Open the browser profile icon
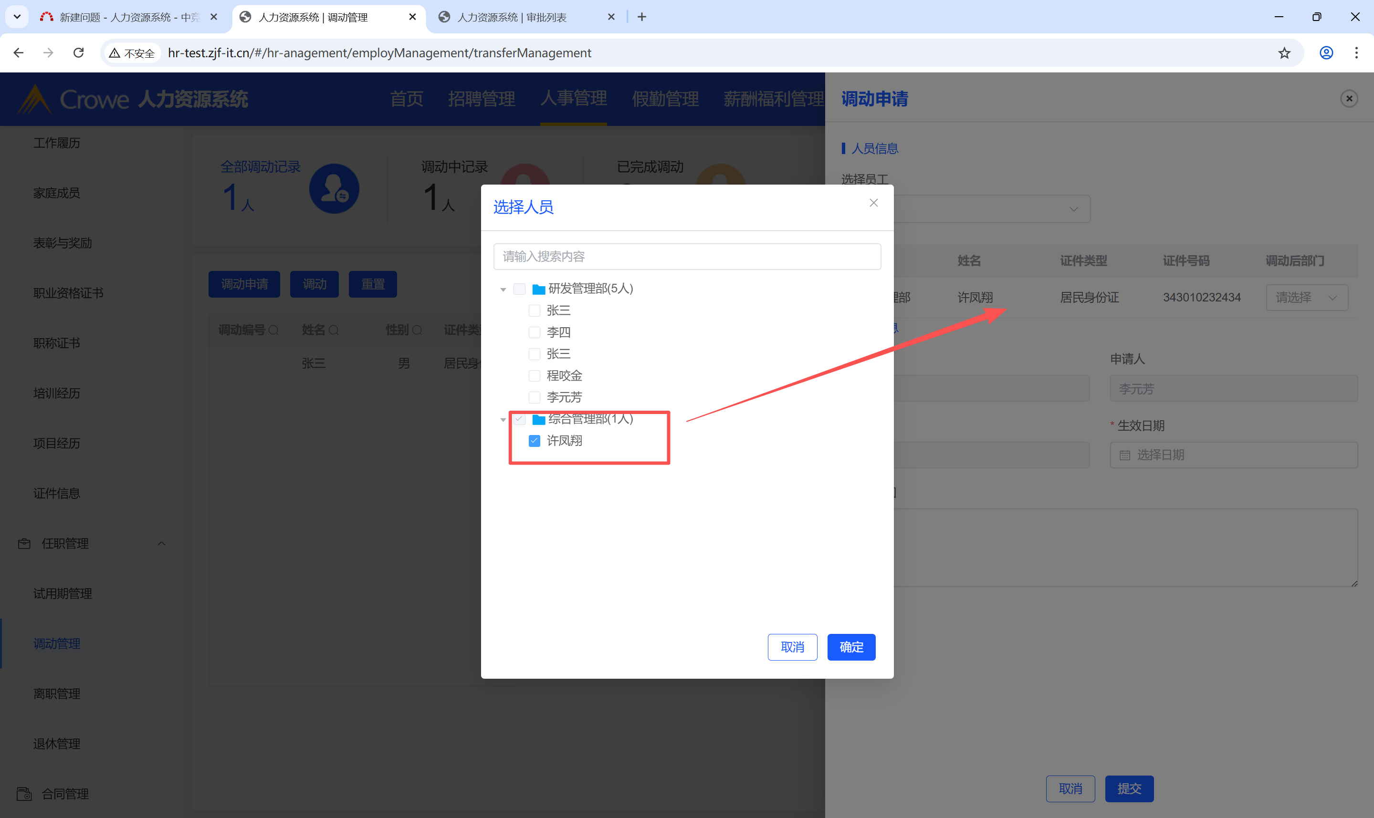1374x818 pixels. [x=1326, y=53]
